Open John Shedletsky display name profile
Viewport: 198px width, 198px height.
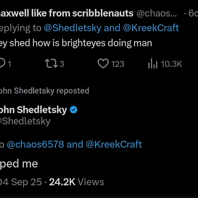pyautogui.click(x=33, y=110)
